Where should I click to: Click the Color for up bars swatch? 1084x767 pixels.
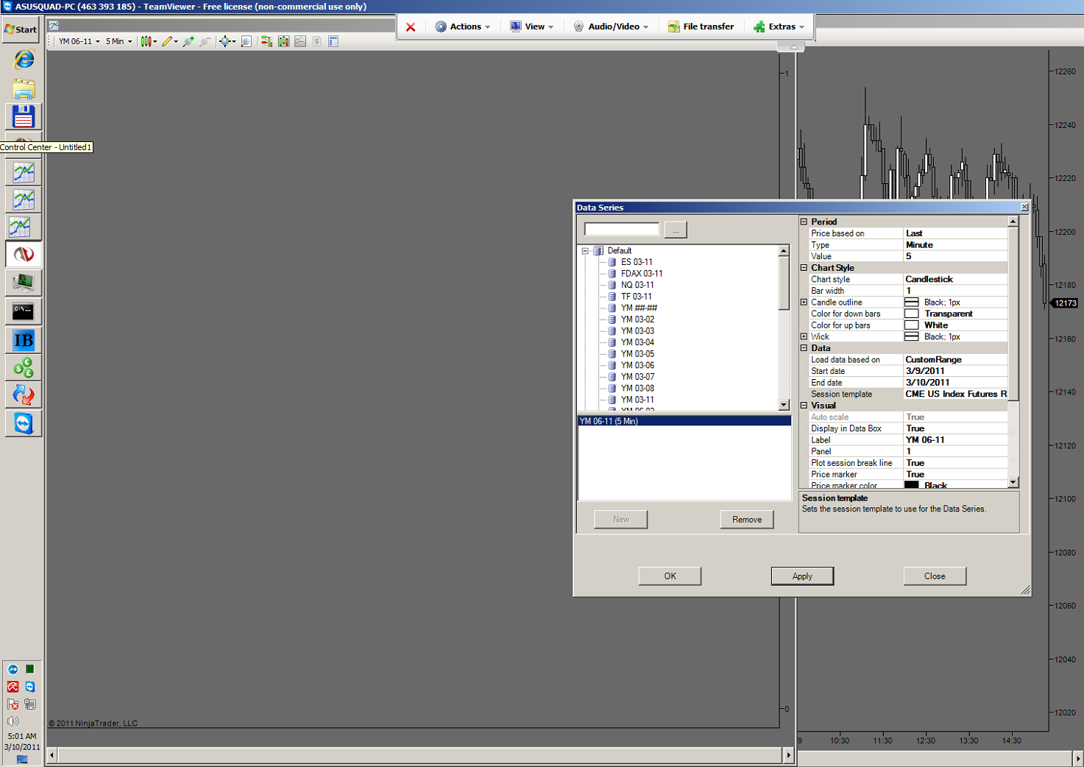[x=911, y=325]
